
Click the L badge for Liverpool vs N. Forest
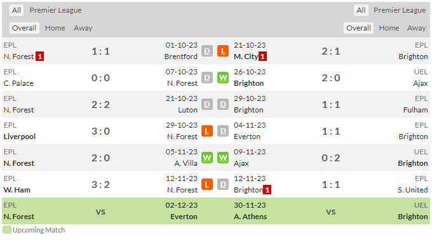(x=207, y=131)
